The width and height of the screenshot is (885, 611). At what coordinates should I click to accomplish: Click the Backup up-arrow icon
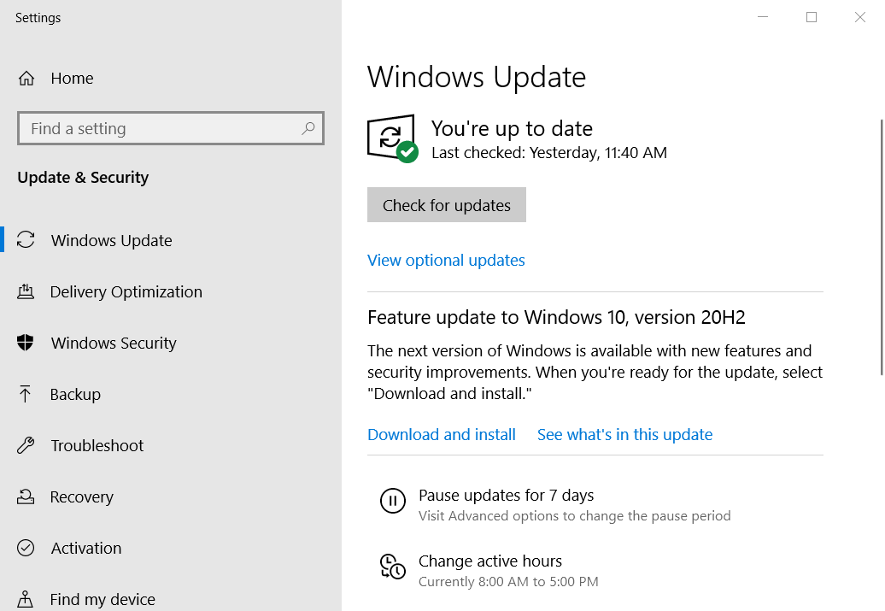(25, 394)
